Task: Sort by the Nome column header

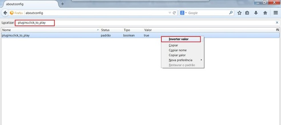Action: (51, 30)
